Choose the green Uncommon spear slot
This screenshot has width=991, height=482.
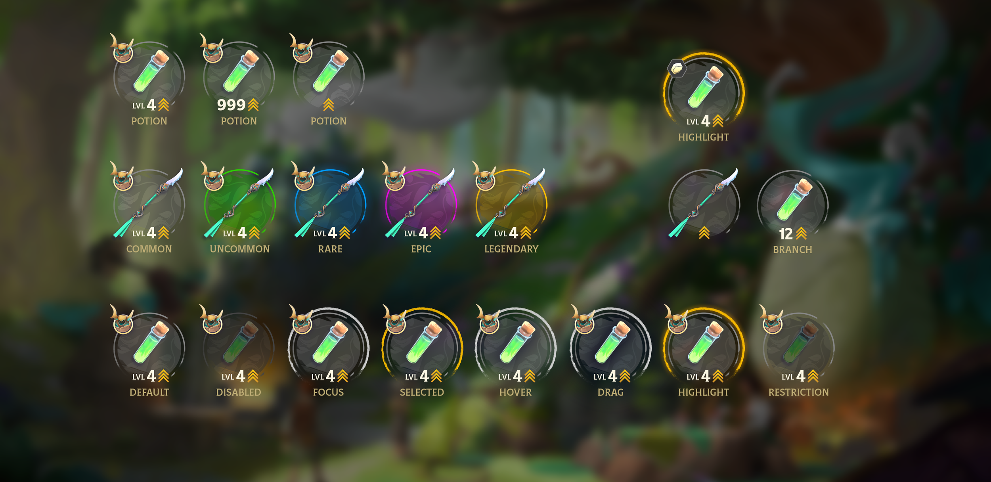[240, 205]
